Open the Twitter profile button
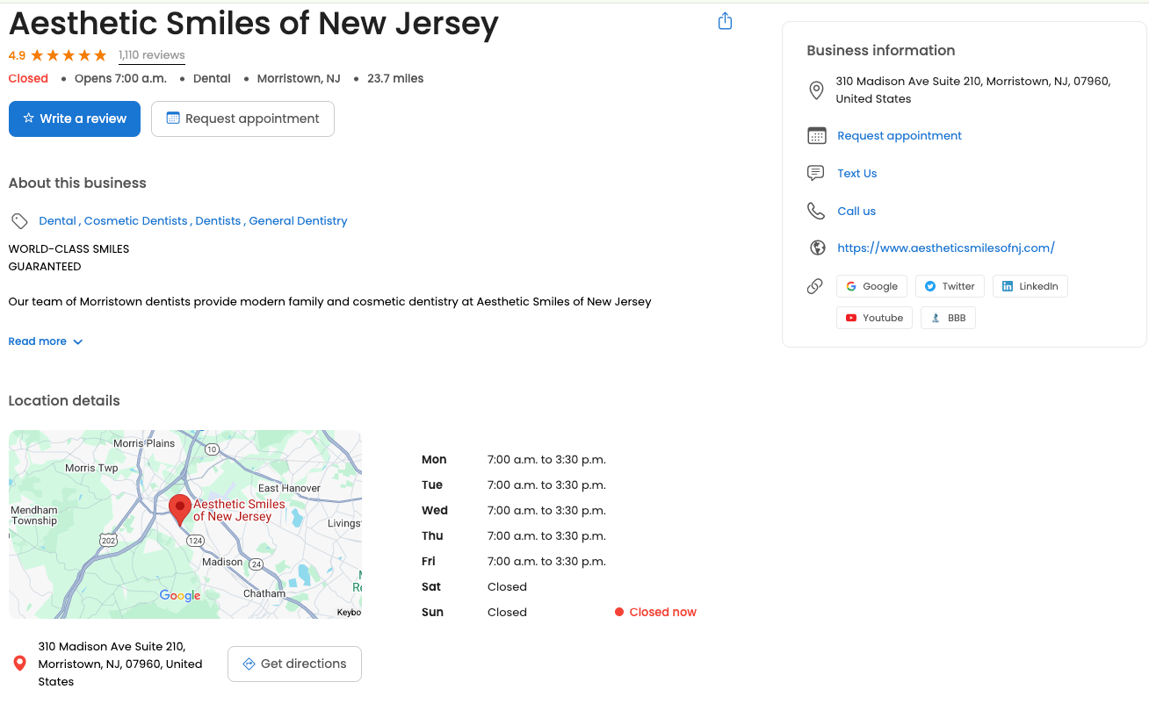The height and width of the screenshot is (718, 1149). coord(950,286)
